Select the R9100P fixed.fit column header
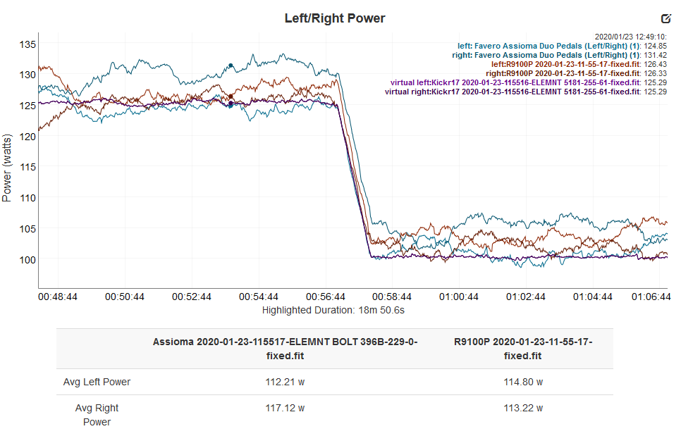 tap(523, 349)
